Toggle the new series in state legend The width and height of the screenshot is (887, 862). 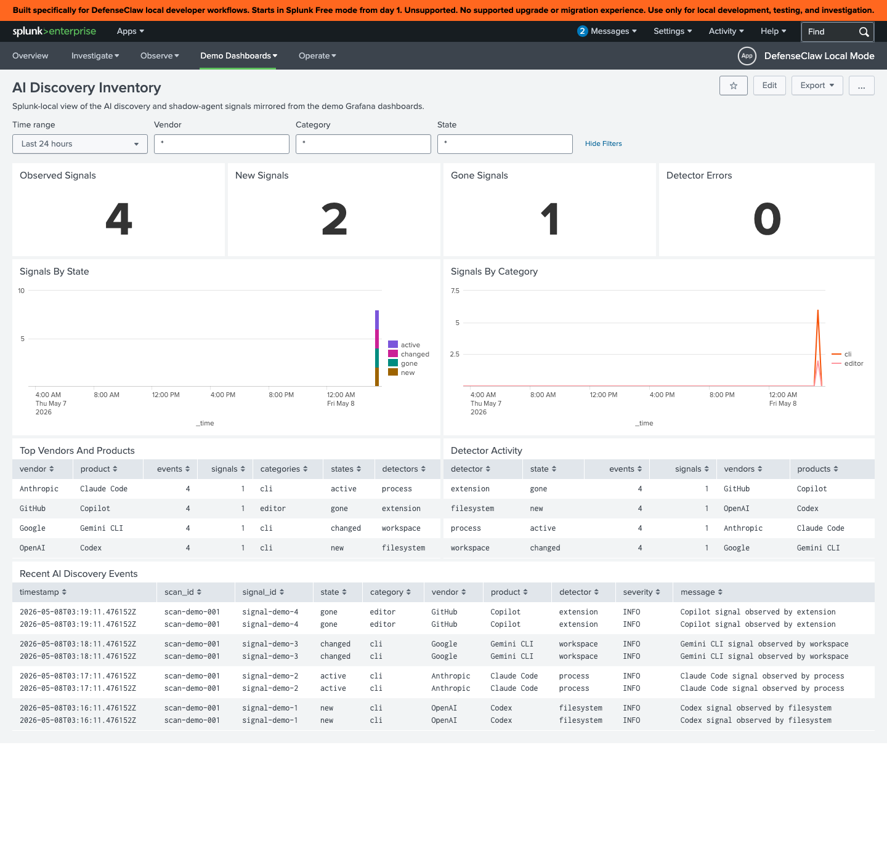[402, 373]
